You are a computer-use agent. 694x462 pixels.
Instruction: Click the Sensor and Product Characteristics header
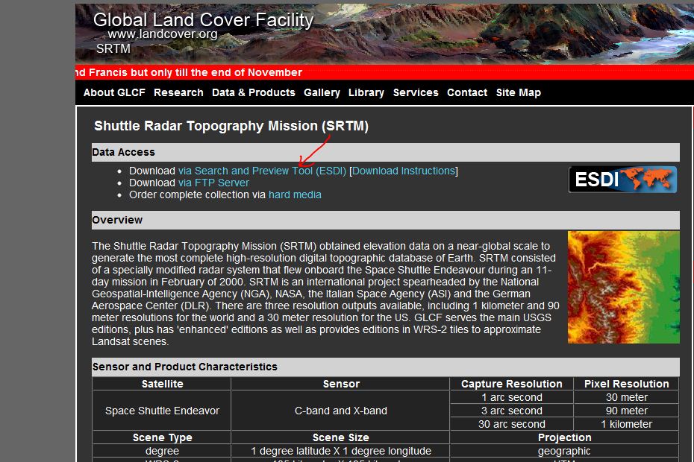(184, 367)
